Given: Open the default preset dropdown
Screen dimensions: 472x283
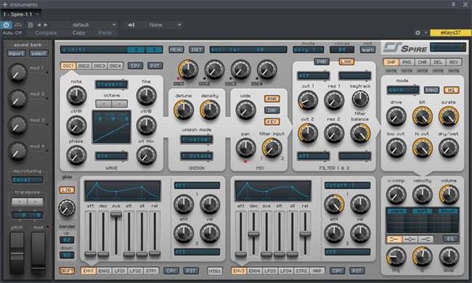Looking at the screenshot, I should [94, 25].
